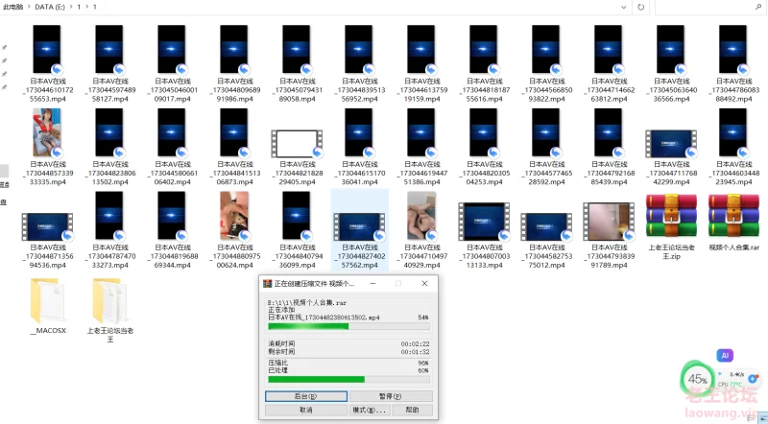Screen dimensions: 768x424
Task: Pause compression with the 暂停(P) button
Action: (x=390, y=395)
